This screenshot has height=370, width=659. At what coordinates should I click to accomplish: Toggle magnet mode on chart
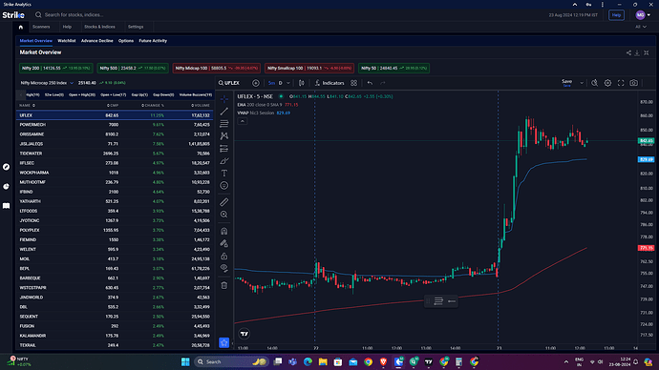click(224, 231)
